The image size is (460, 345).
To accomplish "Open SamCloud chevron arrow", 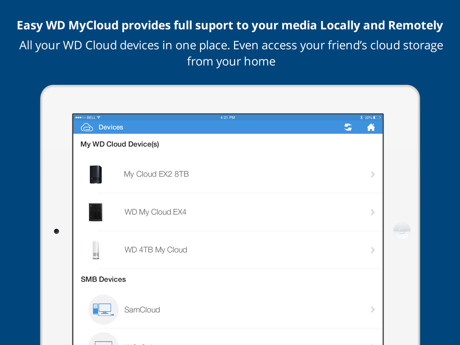I will coord(373,310).
